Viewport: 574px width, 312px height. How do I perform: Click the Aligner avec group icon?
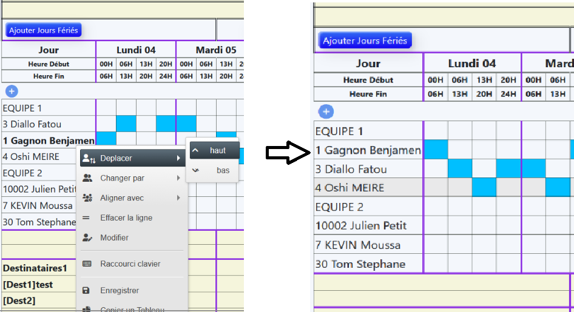[87, 197]
